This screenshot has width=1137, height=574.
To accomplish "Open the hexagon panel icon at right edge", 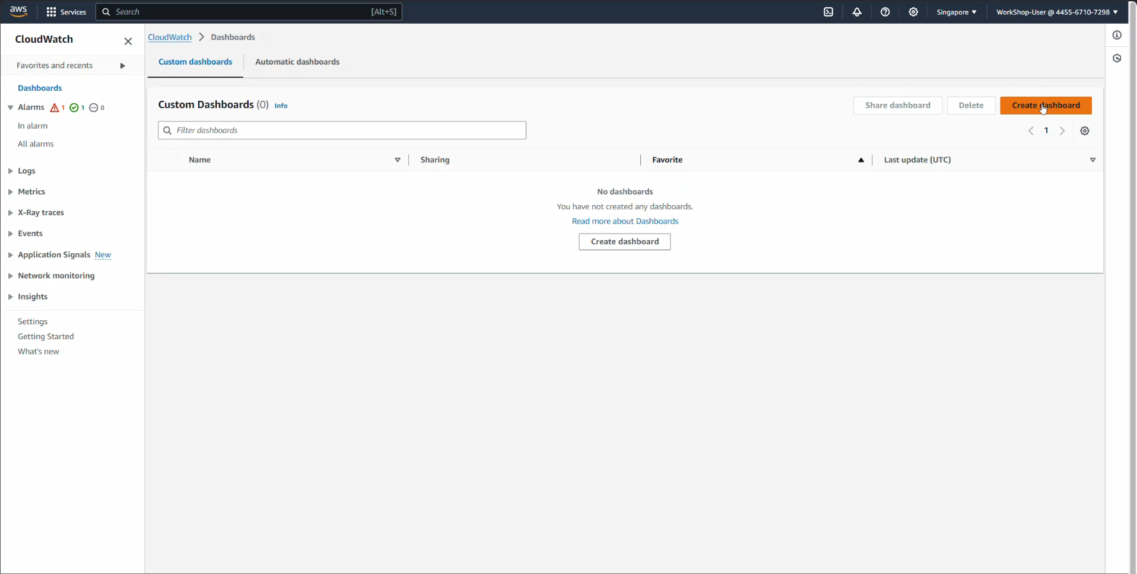I will [1117, 58].
